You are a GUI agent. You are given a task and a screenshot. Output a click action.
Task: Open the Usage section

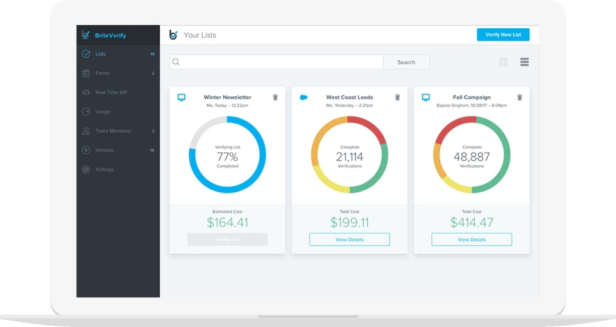tap(103, 112)
